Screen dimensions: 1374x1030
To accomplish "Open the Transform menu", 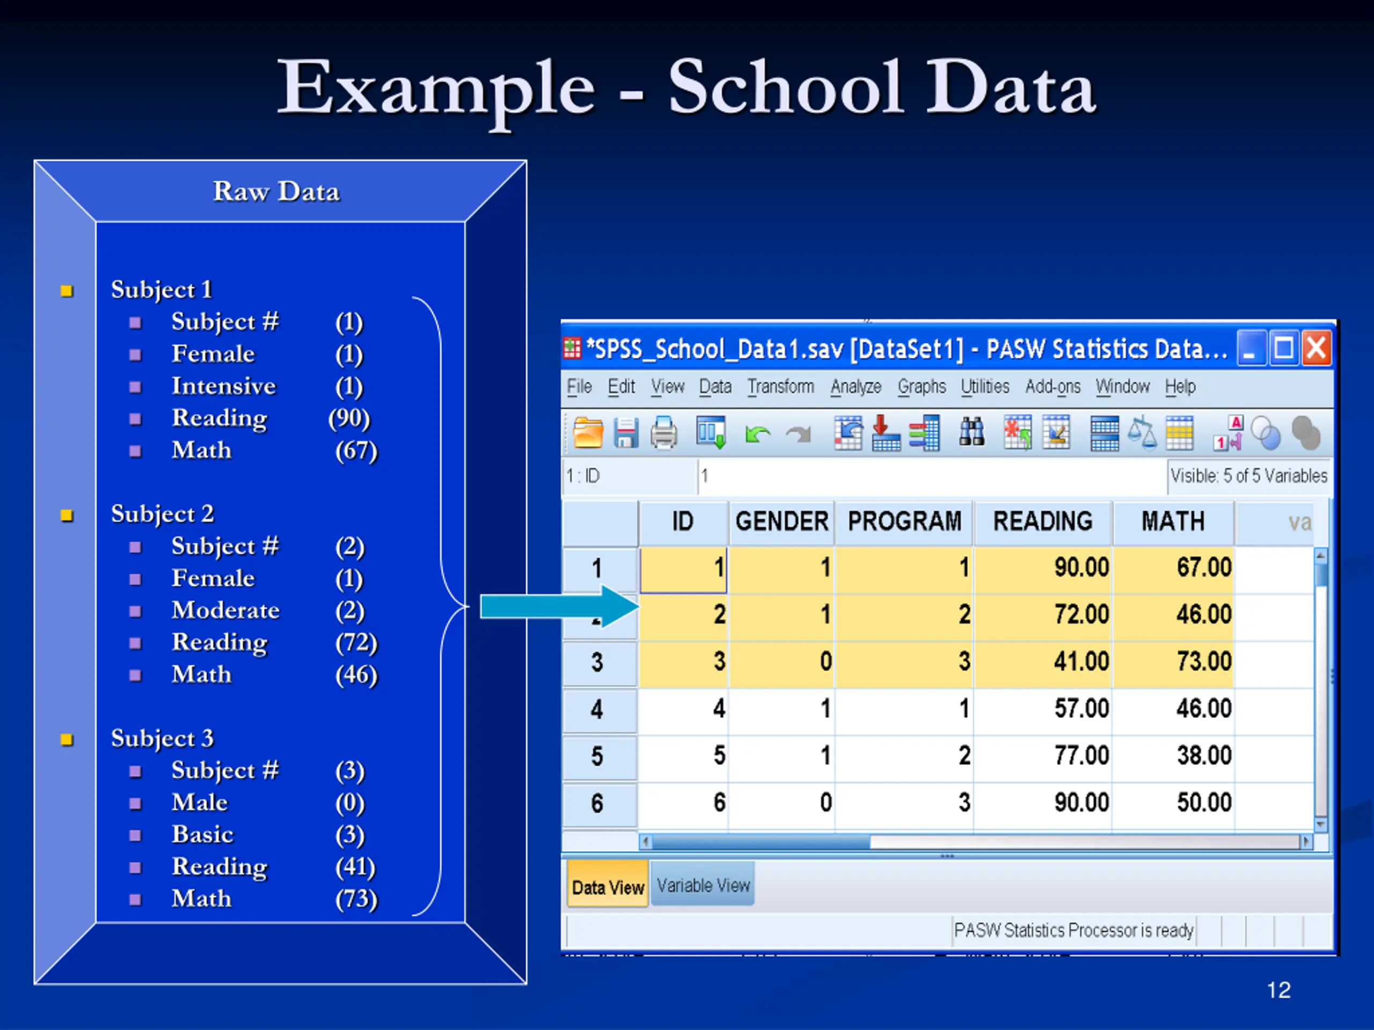I will tap(781, 387).
